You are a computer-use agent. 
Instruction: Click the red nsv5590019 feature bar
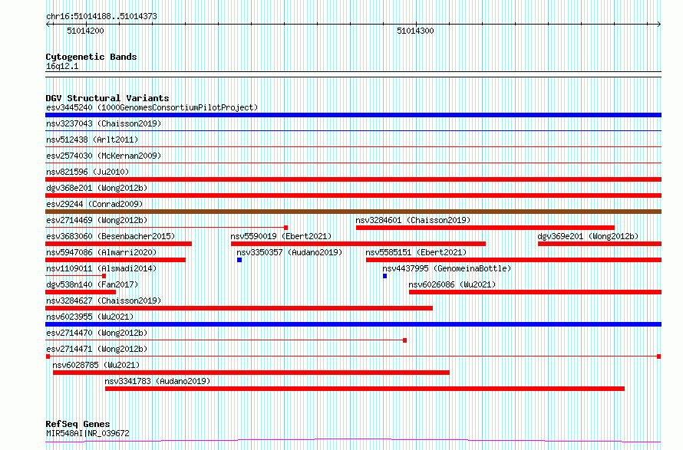coord(358,244)
